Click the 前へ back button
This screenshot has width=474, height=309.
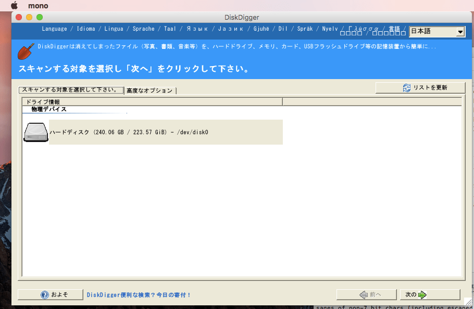[366, 294]
